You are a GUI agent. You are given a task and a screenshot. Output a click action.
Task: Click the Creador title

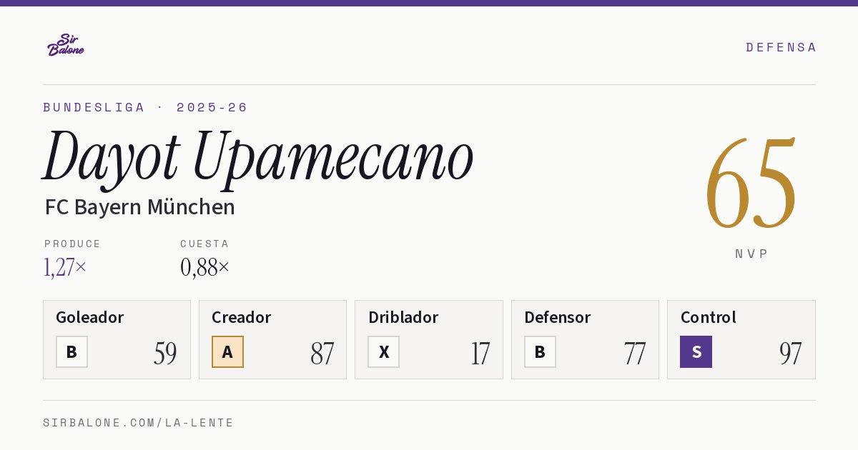click(241, 317)
